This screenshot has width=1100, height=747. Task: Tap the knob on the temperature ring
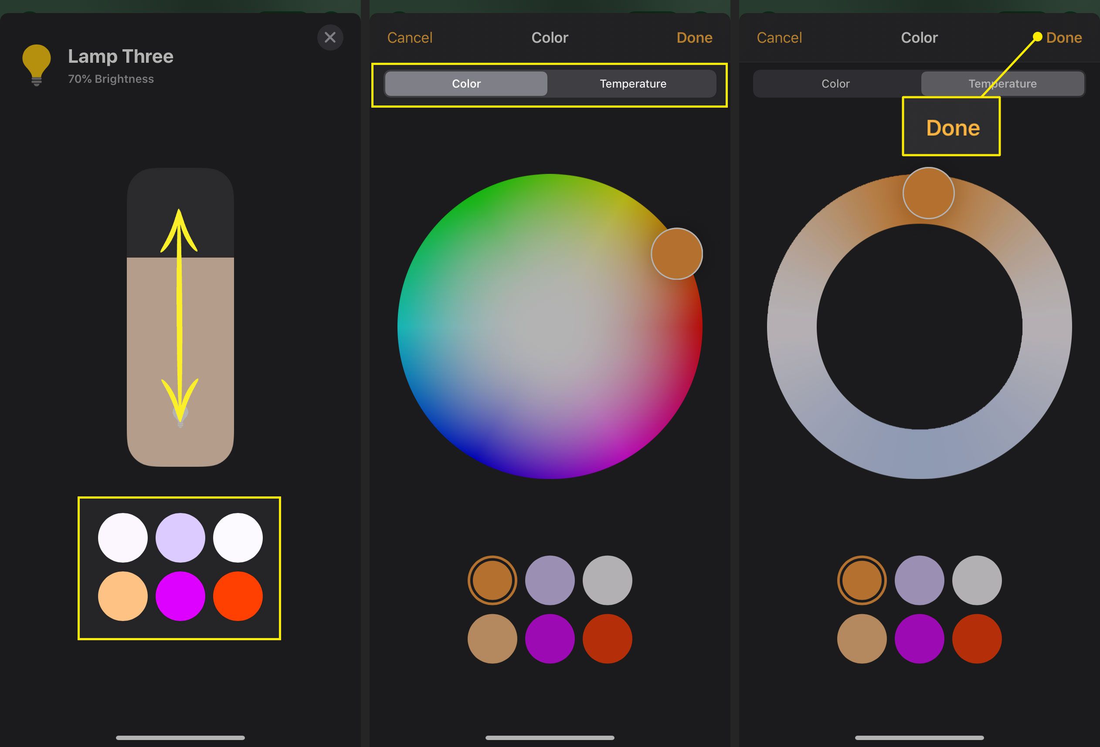(929, 193)
